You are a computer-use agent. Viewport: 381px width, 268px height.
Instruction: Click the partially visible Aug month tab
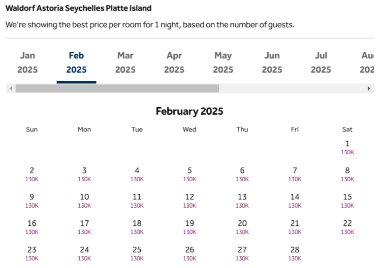pyautogui.click(x=366, y=62)
